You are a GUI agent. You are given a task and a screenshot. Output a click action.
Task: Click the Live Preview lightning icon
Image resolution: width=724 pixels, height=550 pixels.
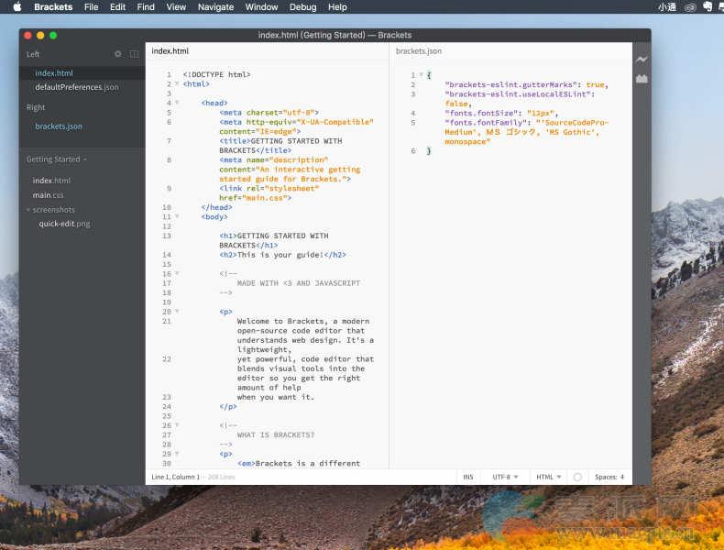pos(642,60)
